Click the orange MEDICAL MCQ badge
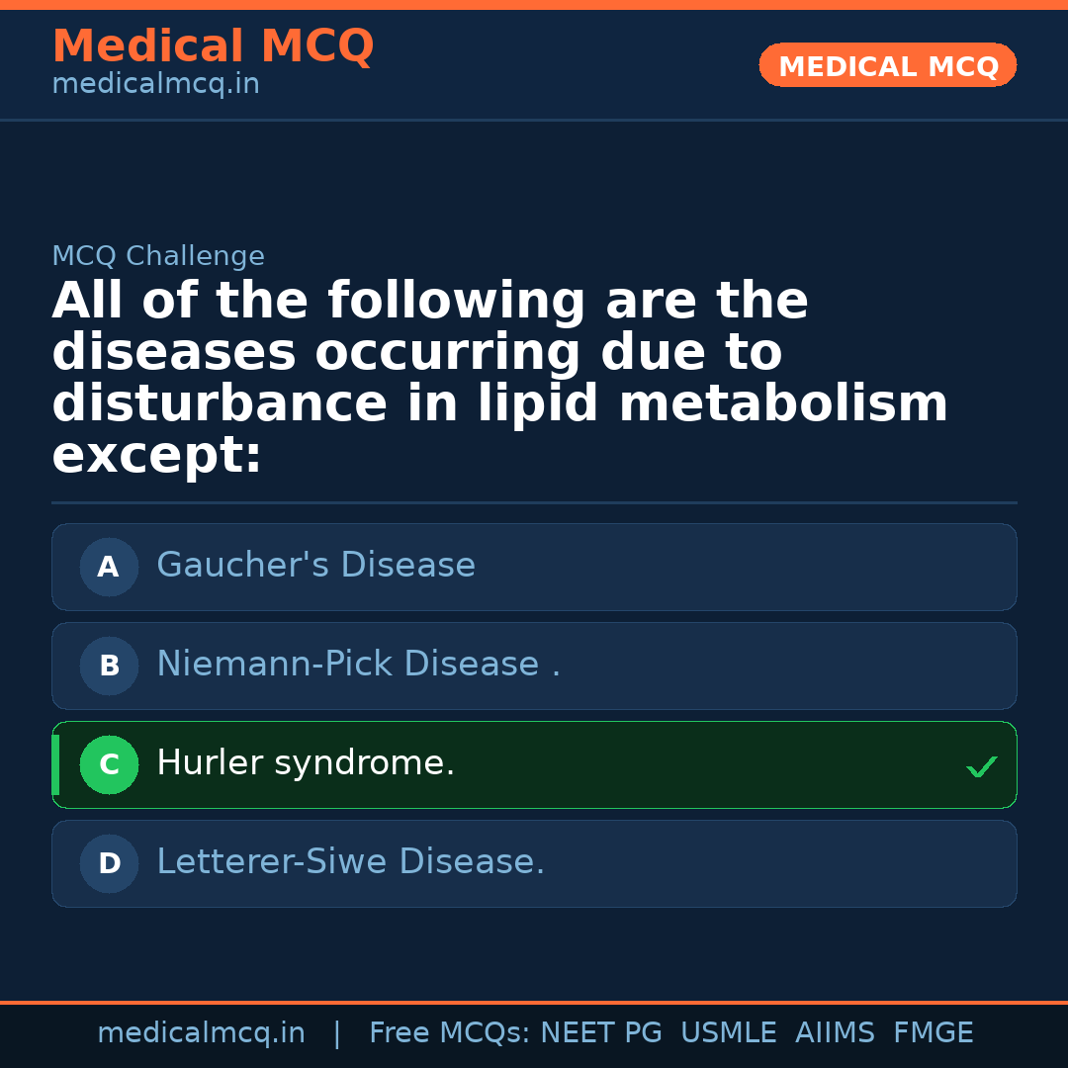 (887, 65)
